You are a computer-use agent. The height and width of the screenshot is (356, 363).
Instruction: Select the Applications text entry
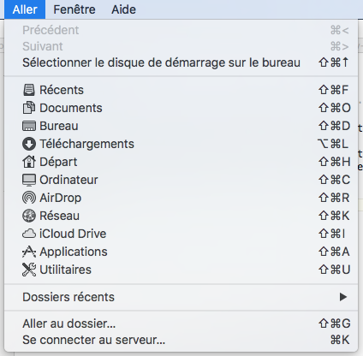point(74,252)
